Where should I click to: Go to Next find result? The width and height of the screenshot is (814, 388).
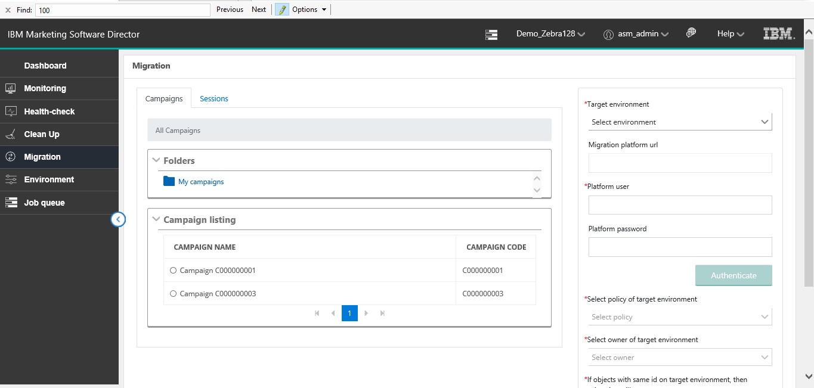[x=259, y=10]
